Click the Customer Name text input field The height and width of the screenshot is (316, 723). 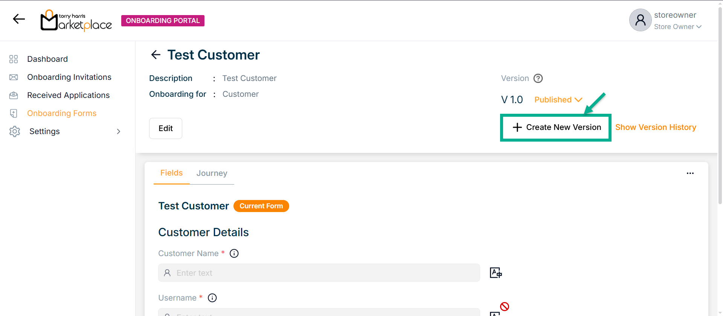pyautogui.click(x=319, y=273)
